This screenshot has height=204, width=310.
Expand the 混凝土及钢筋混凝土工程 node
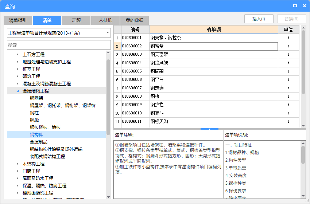point(18,83)
